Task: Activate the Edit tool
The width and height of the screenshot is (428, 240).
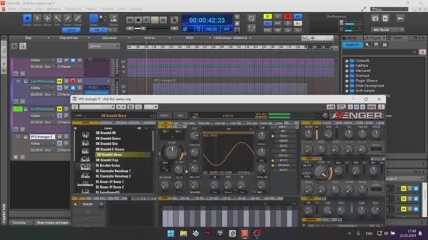Action: coord(57,18)
